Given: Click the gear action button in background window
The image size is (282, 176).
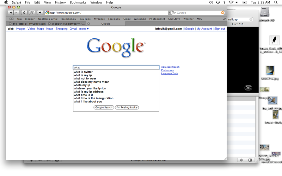Looking at the screenshot, I should coord(241,160).
